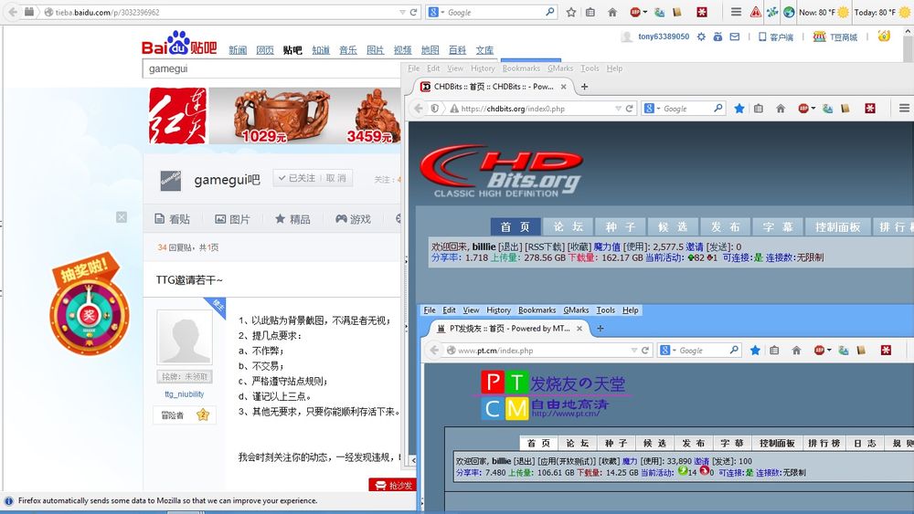Open Adblock Plus dropdown arrow in PT发烧友 window

(x=829, y=350)
